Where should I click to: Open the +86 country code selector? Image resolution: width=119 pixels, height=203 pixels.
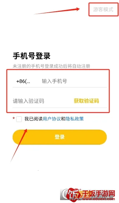coord(23,81)
